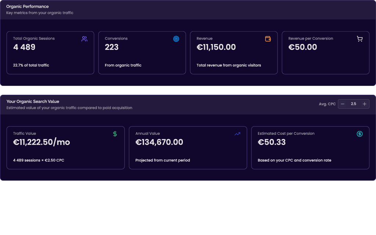The height and width of the screenshot is (235, 376).
Task: Click the trending arrow icon on Annual Value
Action: point(238,134)
